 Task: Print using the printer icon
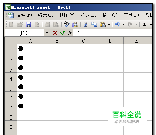48,24
